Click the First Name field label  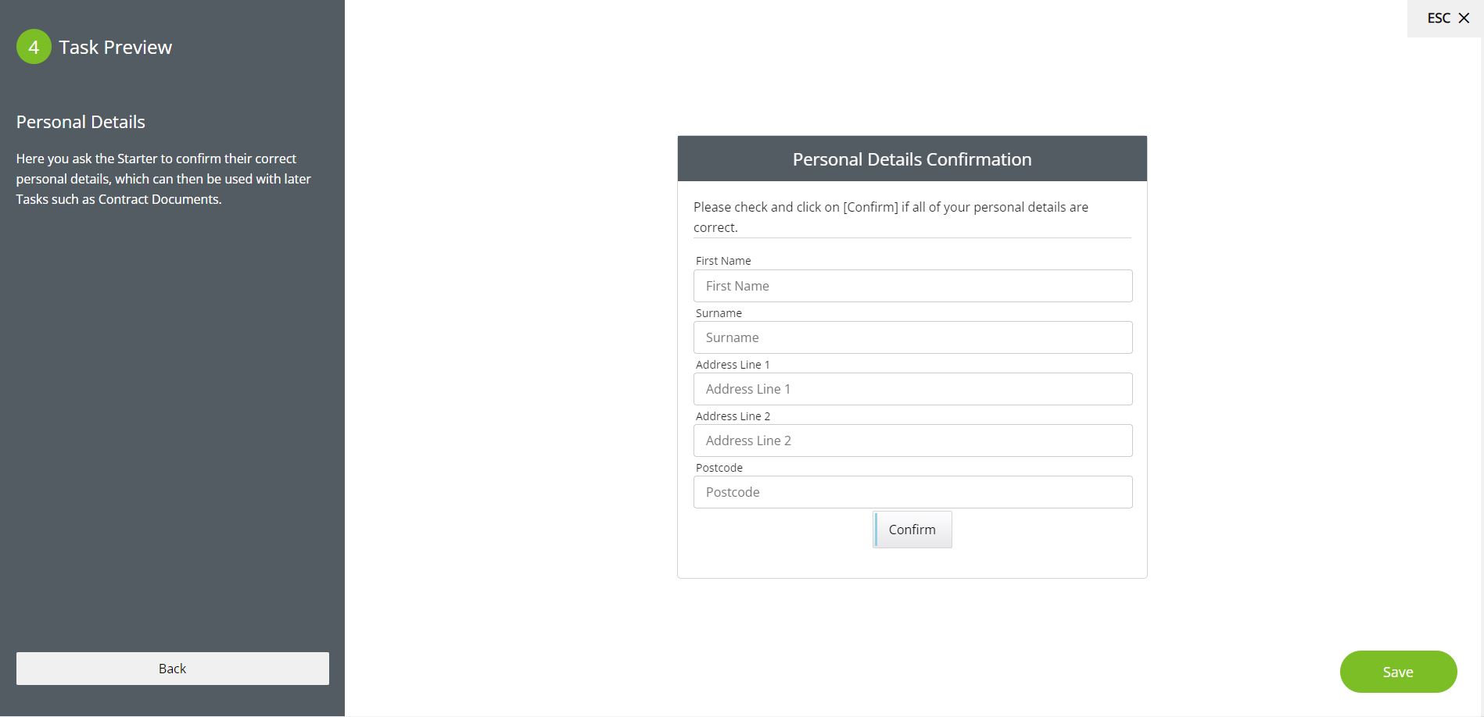(723, 261)
